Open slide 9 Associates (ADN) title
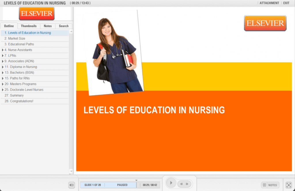 tap(19, 61)
